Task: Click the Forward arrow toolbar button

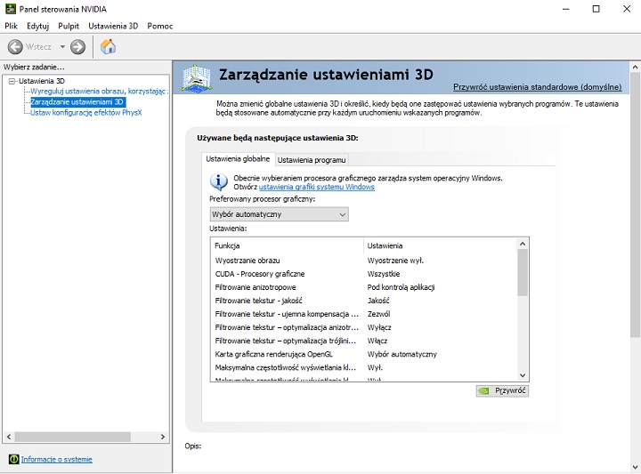Action: tap(78, 46)
